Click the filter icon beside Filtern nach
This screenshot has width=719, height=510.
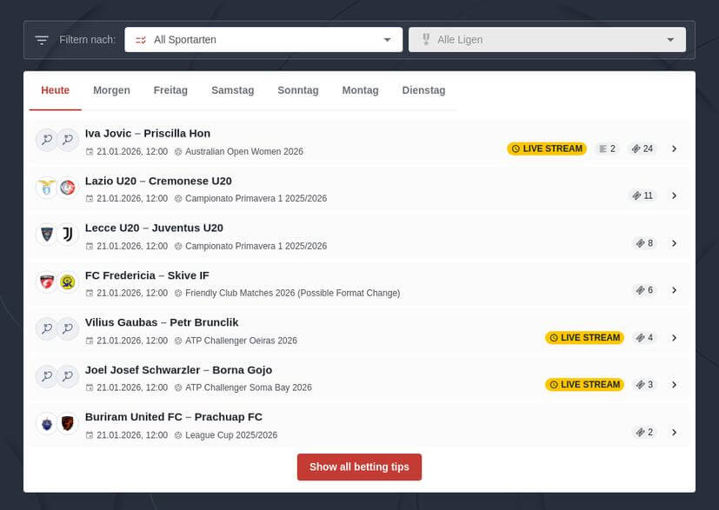click(42, 40)
